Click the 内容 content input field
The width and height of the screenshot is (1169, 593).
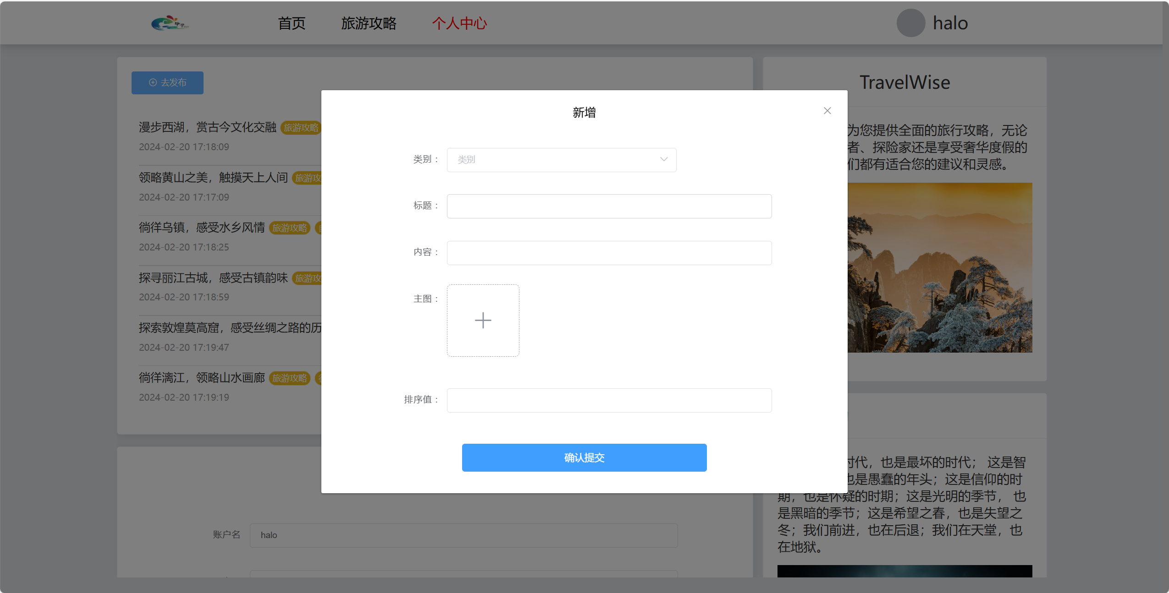coord(609,253)
